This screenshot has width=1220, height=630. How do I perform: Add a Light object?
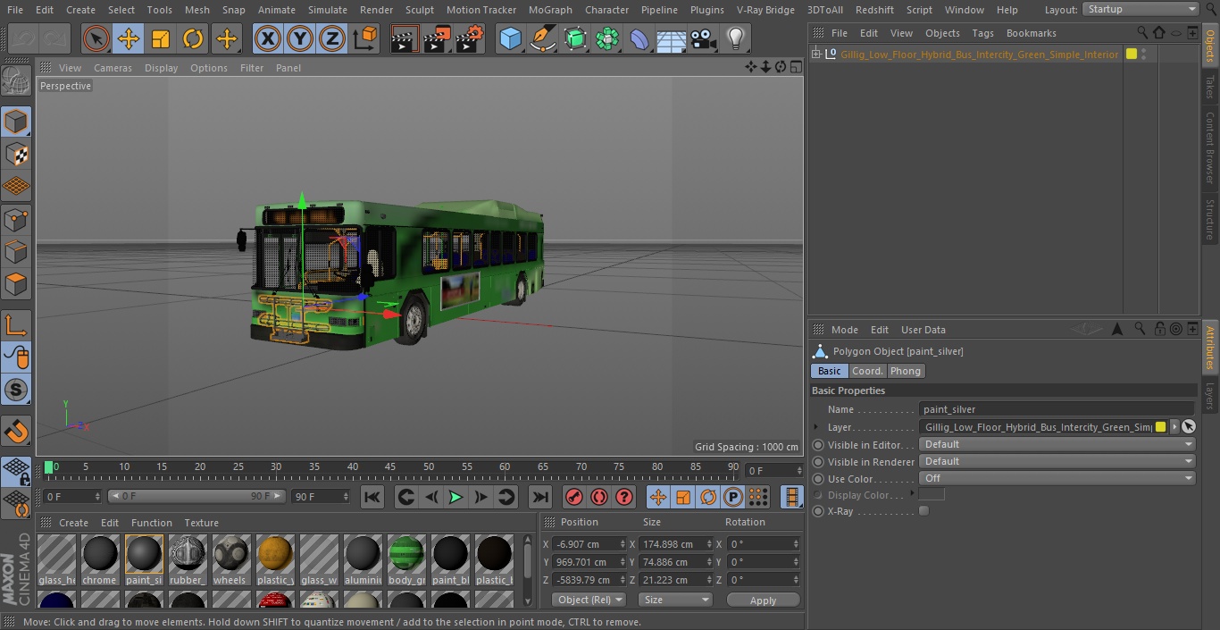(736, 38)
